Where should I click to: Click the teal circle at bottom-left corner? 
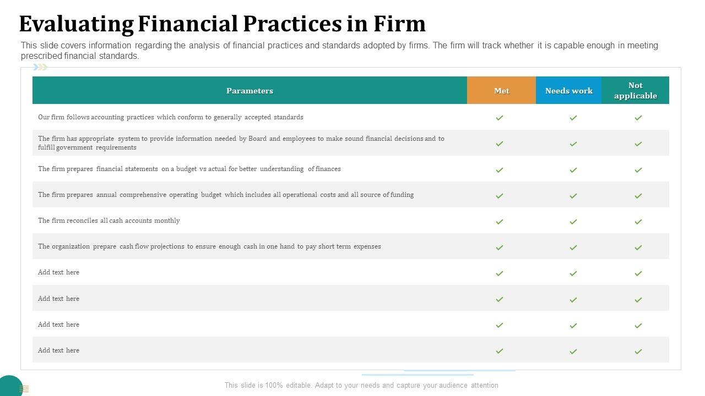pyautogui.click(x=9, y=386)
